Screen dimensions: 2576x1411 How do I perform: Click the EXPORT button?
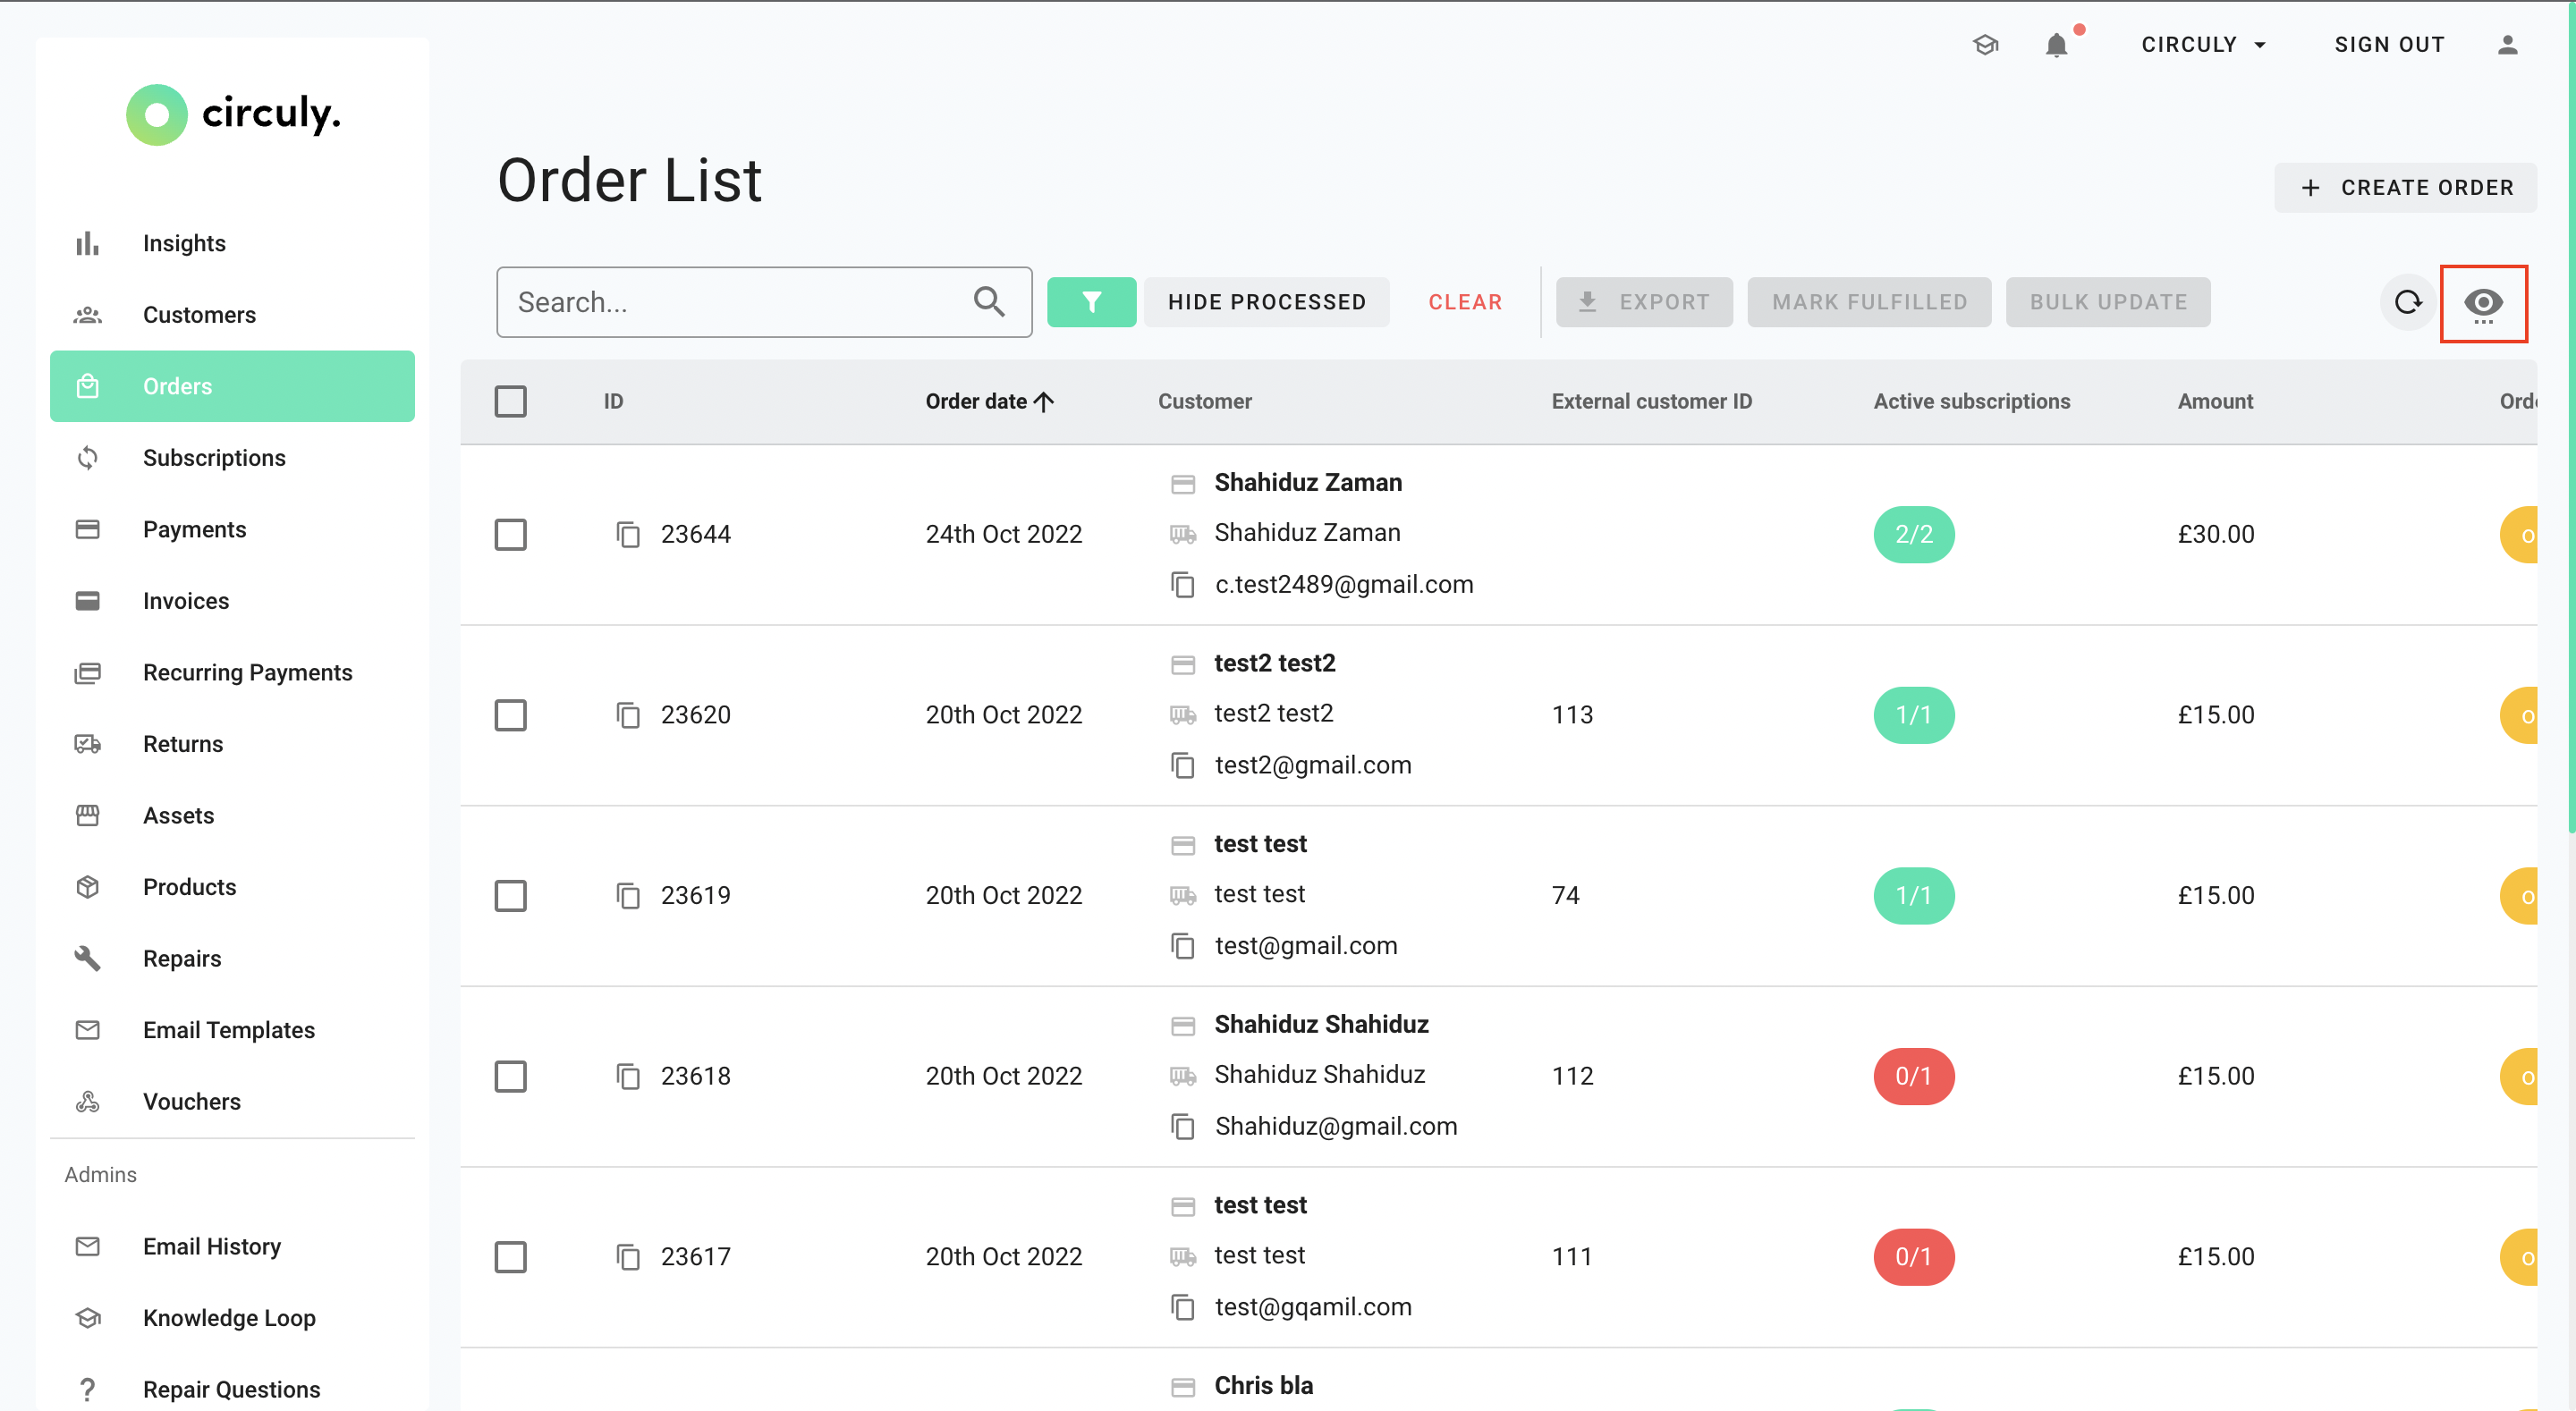click(x=1644, y=302)
